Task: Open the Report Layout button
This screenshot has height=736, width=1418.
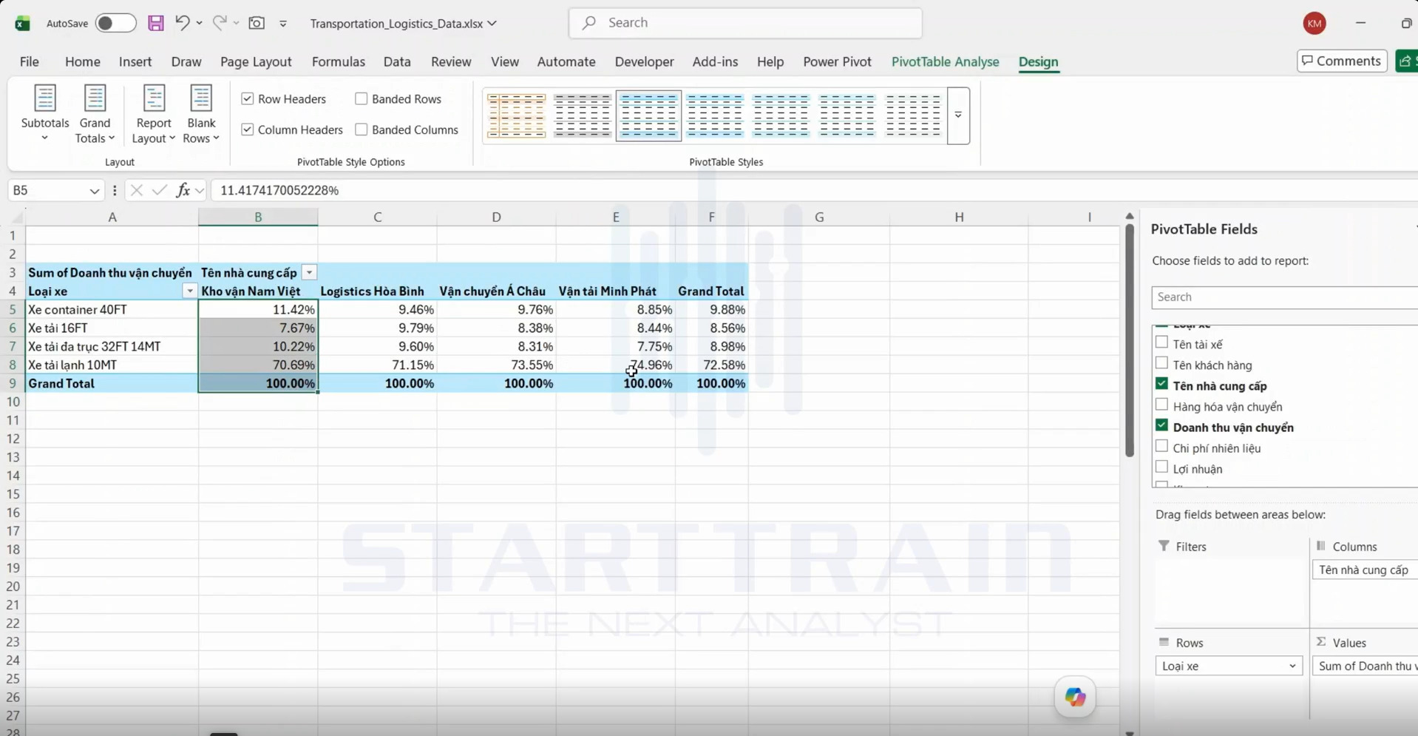Action: (x=154, y=114)
